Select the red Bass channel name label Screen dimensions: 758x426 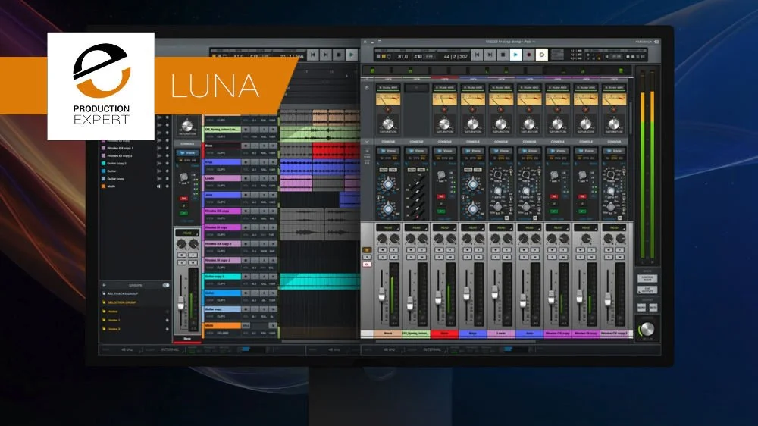click(x=445, y=334)
